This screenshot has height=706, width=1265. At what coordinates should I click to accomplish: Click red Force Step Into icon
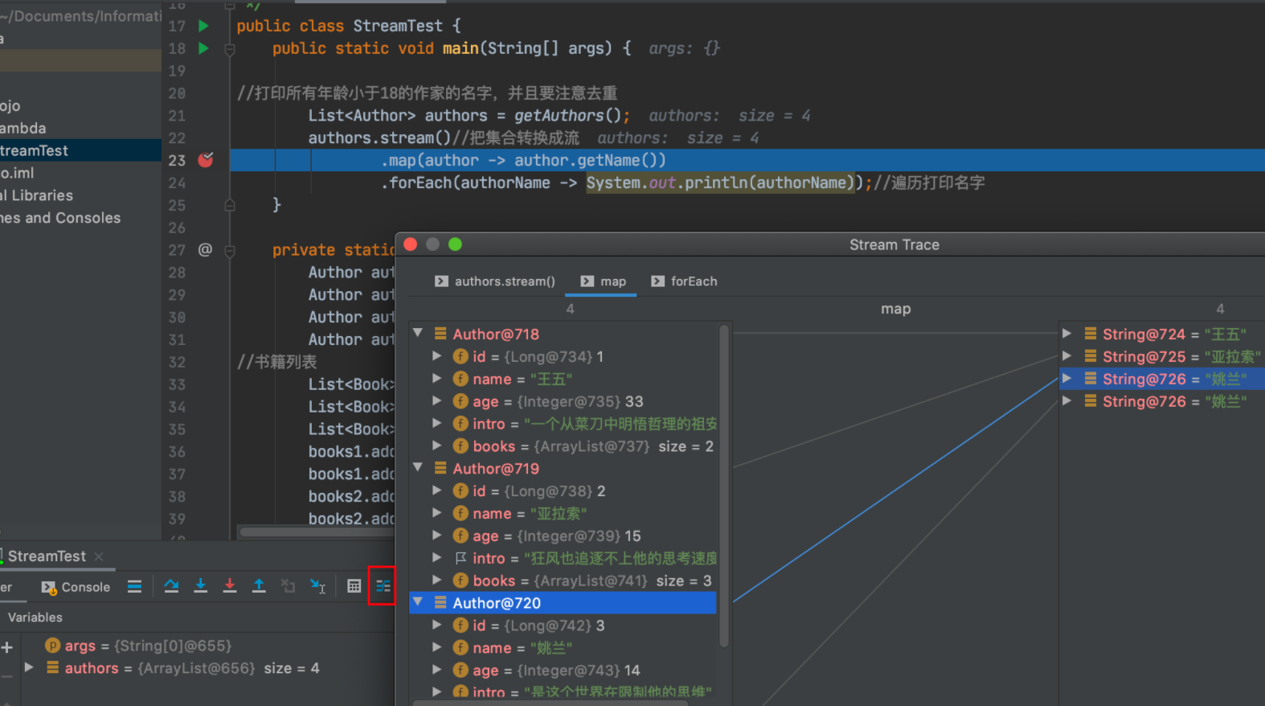(x=230, y=586)
